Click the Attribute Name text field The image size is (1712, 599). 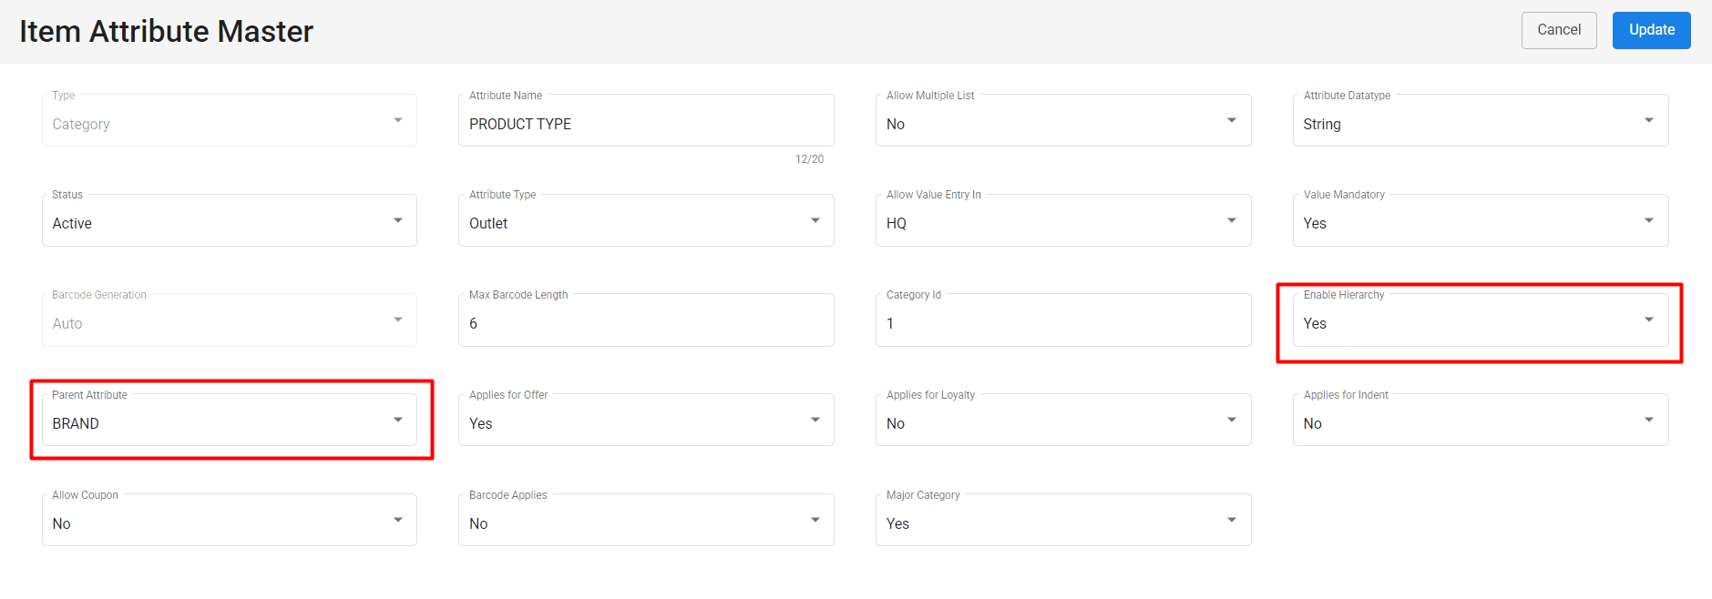click(x=645, y=123)
